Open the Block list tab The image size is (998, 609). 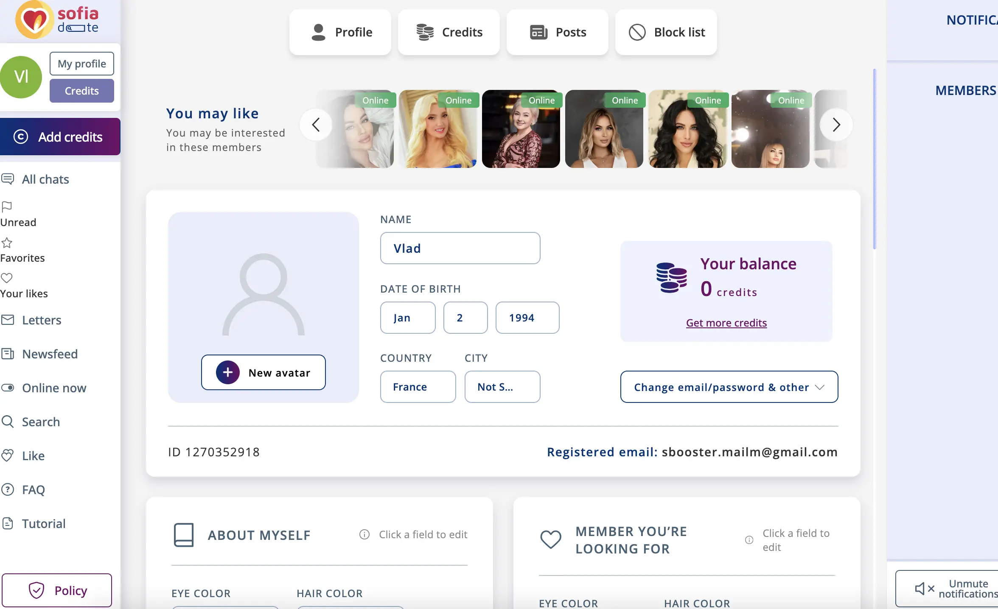pos(666,32)
